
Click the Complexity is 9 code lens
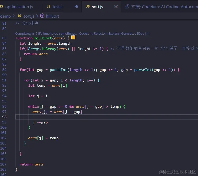coord(46,34)
